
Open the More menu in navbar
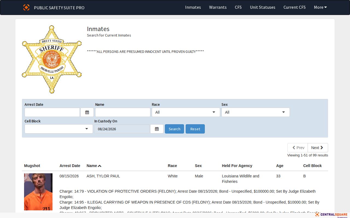[x=320, y=7]
